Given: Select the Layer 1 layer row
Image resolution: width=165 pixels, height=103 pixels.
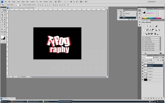Looking at the screenshot, I should 152,80.
